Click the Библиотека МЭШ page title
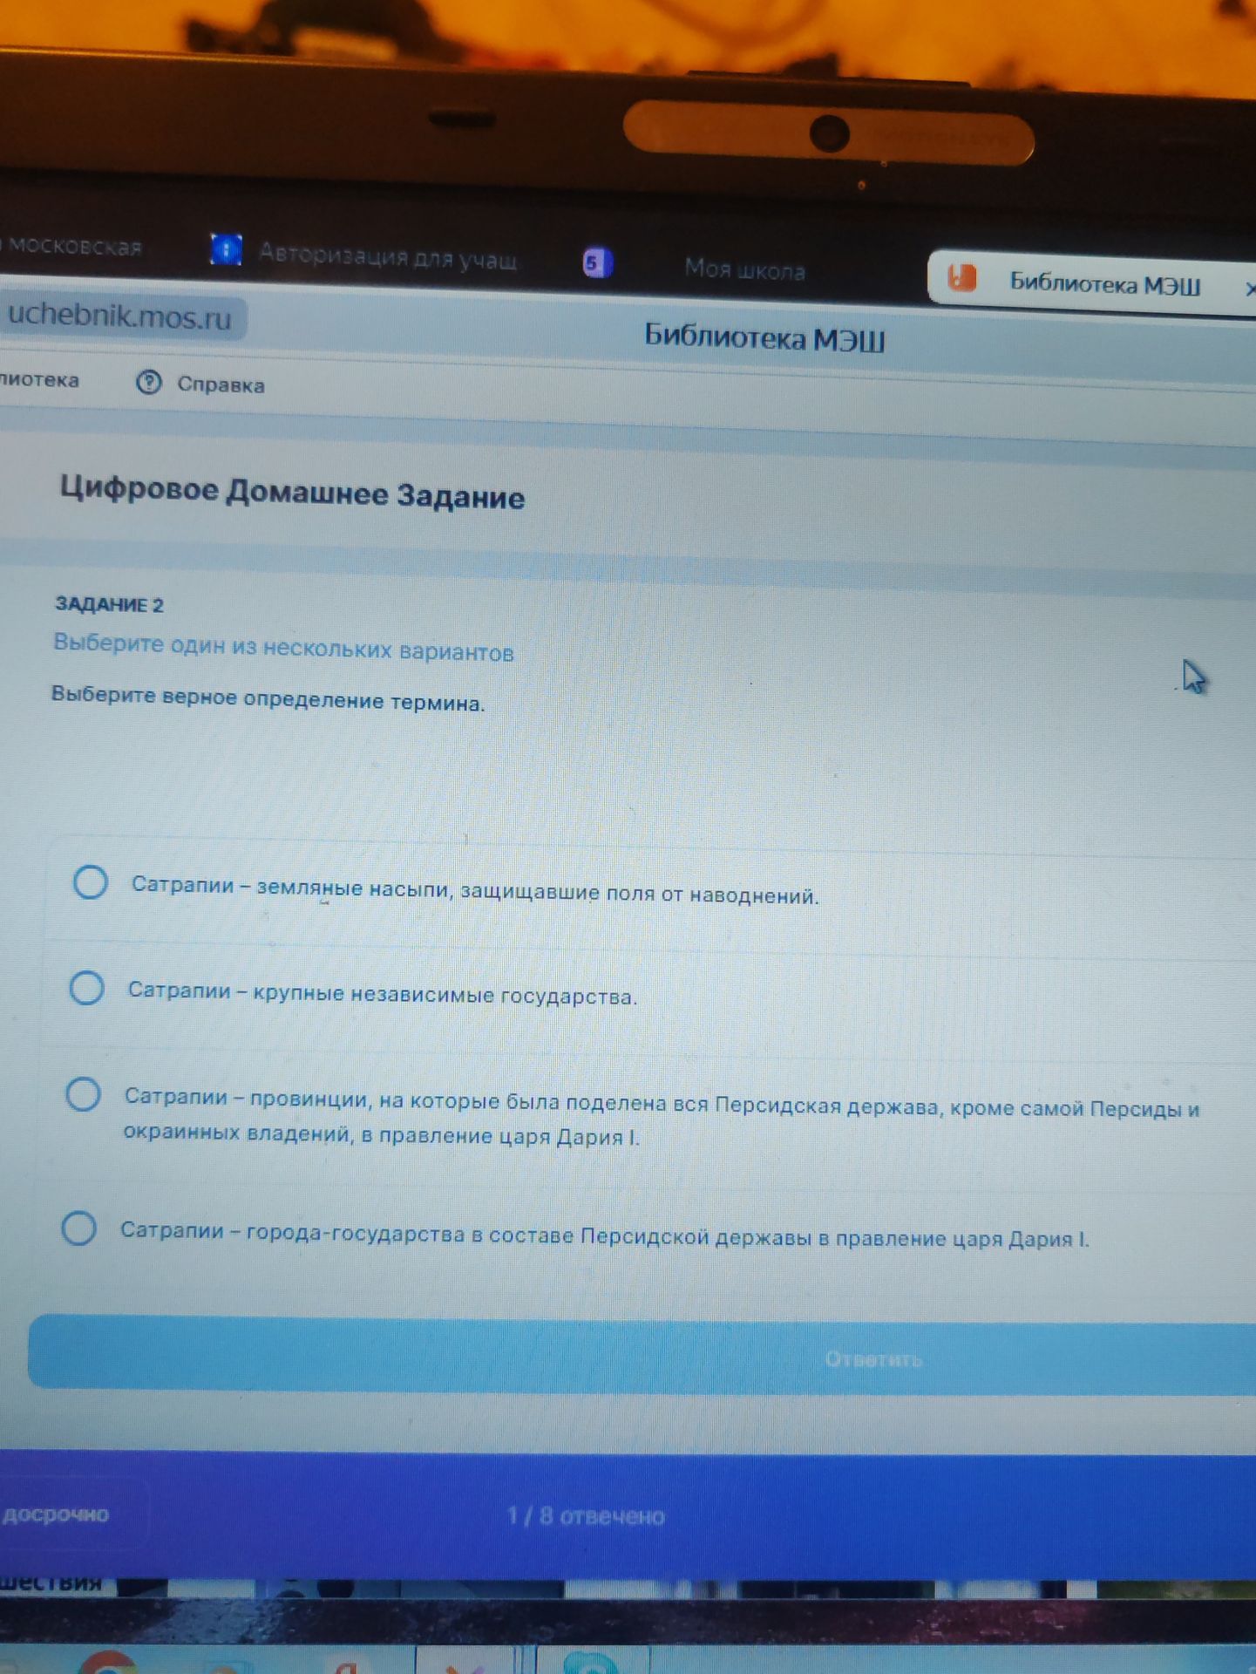This screenshot has width=1256, height=1674. coord(764,337)
